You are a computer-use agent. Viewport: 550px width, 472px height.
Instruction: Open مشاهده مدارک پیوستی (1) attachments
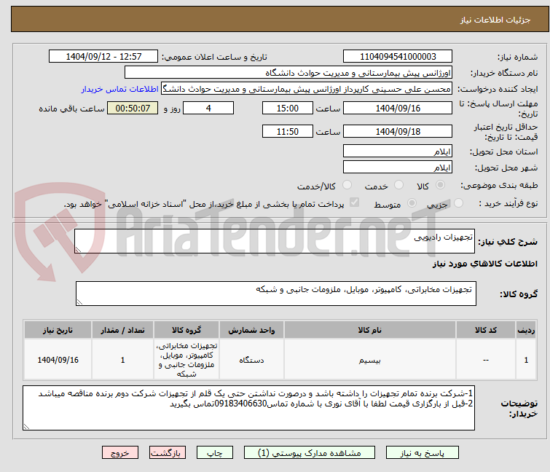(310, 453)
